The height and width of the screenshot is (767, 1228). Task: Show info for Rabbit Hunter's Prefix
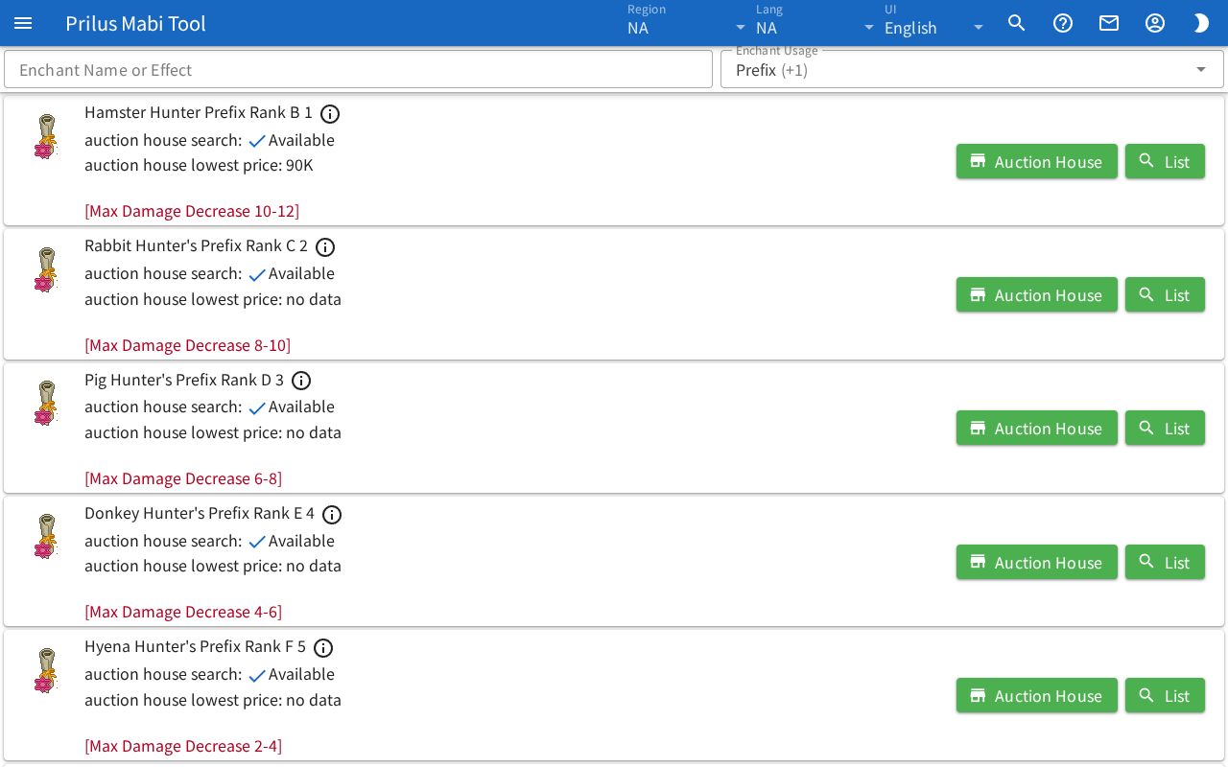pos(325,247)
